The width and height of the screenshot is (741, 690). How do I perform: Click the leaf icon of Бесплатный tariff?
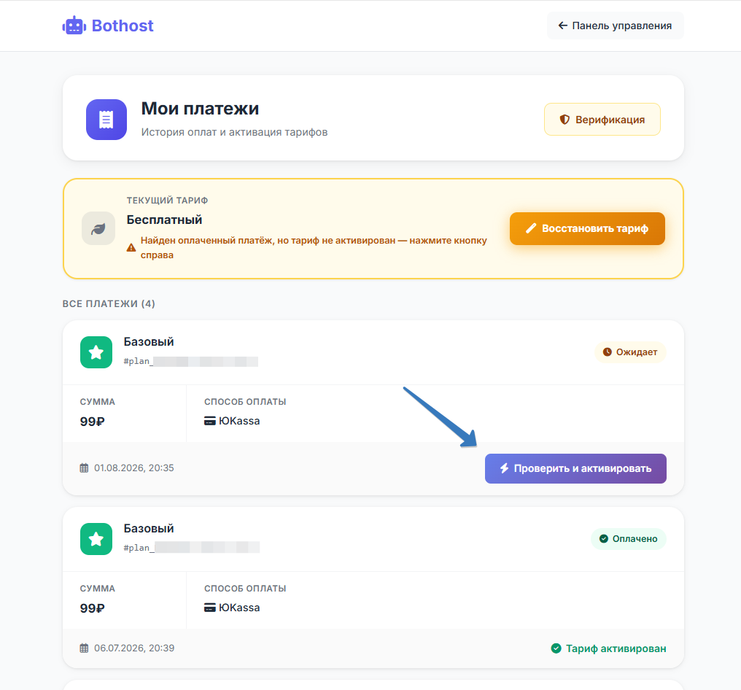[x=98, y=228]
